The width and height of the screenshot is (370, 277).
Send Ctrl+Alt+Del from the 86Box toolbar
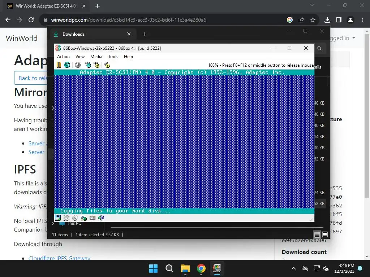click(88, 65)
